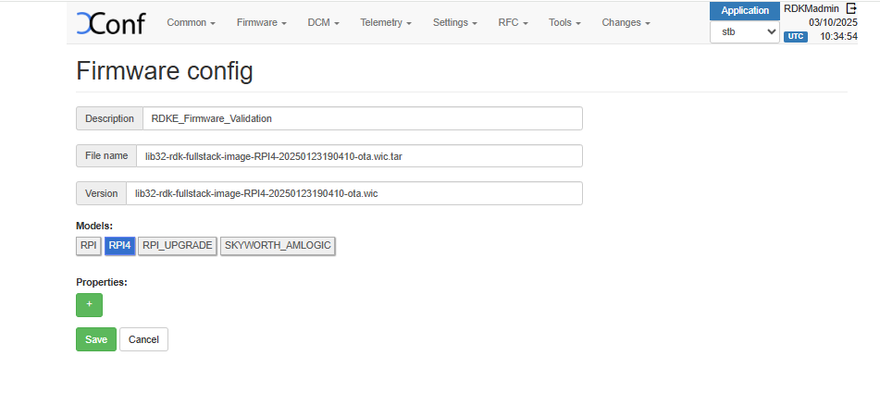Select the SKYWORTH_AMLOGIC model
This screenshot has width=880, height=417.
tap(277, 245)
